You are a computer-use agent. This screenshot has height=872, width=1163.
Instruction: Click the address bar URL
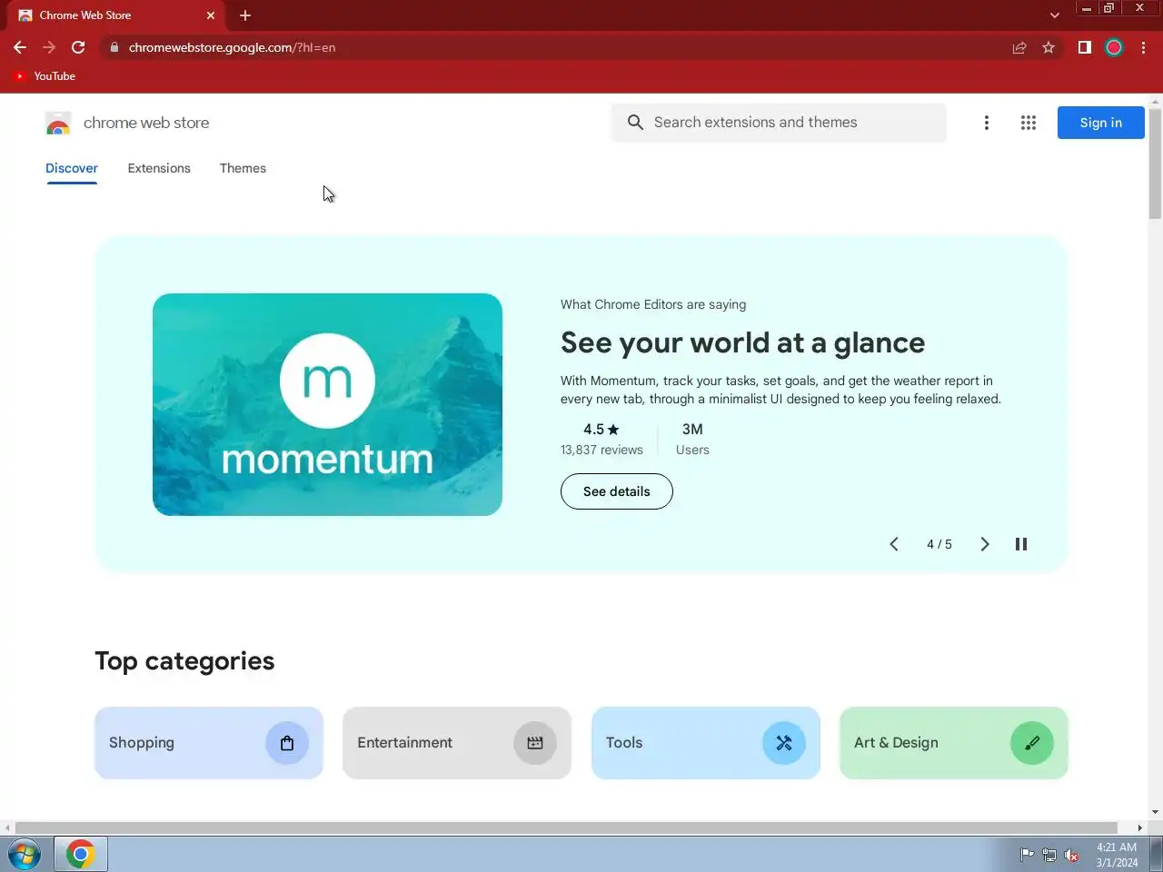(232, 47)
